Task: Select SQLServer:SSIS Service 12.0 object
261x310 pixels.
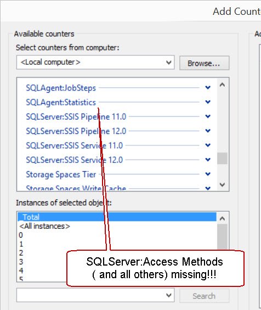Action: point(75,160)
